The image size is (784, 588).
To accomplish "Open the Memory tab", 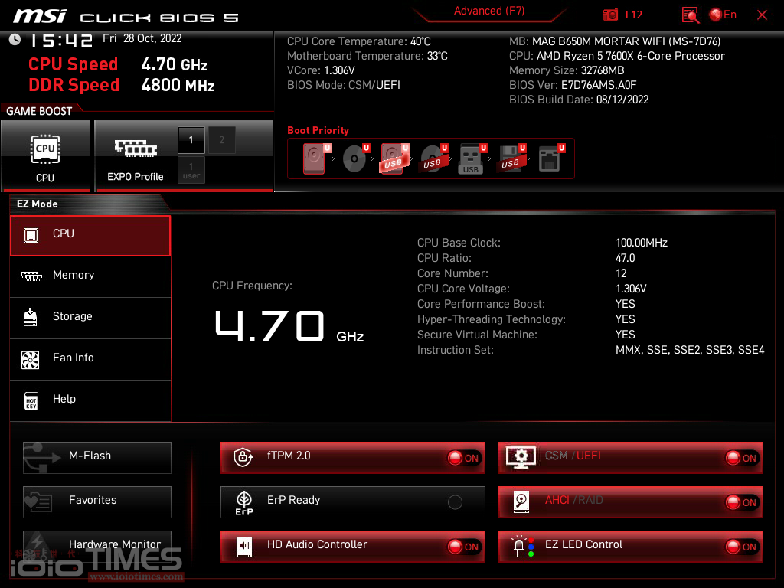I will pos(90,276).
